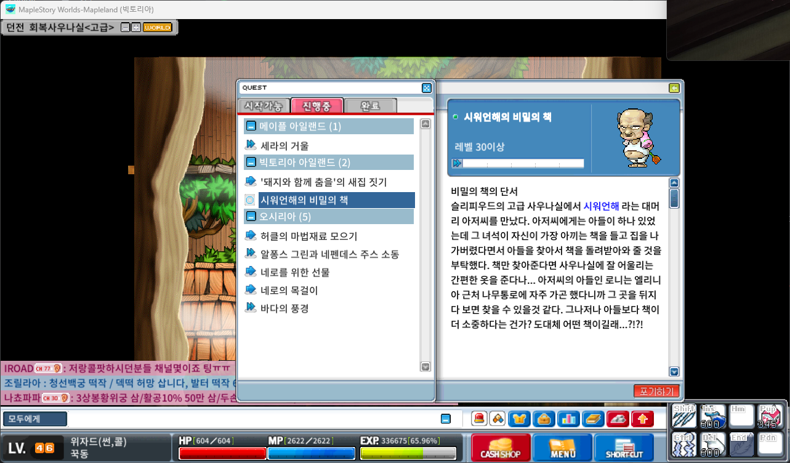Click the minus button beside map name
This screenshot has height=463, width=790.
point(126,27)
